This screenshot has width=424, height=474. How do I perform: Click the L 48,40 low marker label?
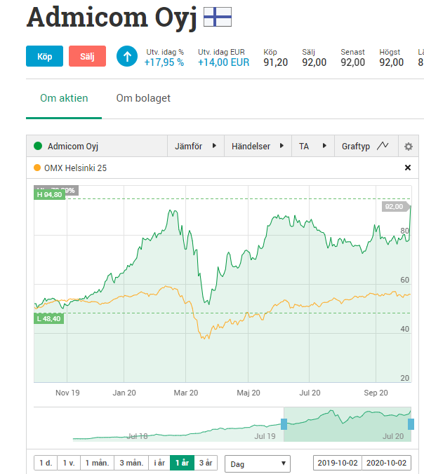click(x=48, y=318)
